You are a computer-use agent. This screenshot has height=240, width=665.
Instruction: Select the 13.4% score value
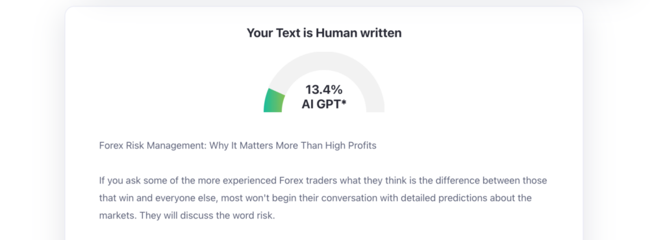[324, 90]
